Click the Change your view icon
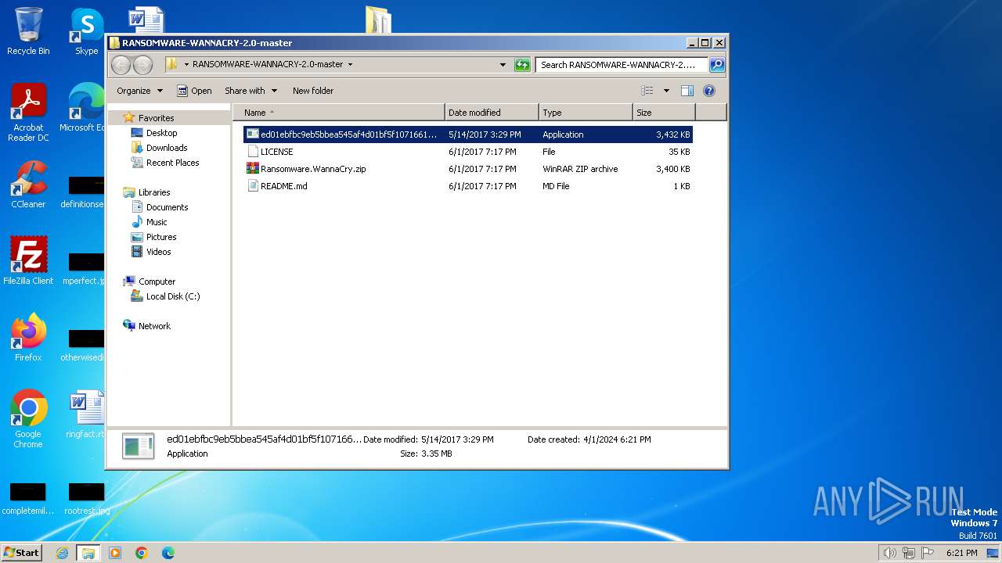The height and width of the screenshot is (563, 1002). (647, 91)
